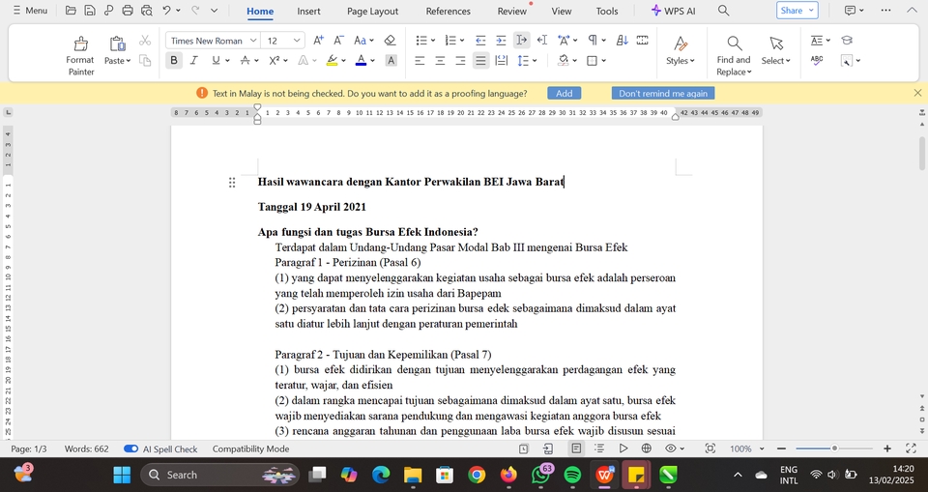Click the zoom slider handle
Image resolution: width=928 pixels, height=492 pixels.
click(834, 449)
